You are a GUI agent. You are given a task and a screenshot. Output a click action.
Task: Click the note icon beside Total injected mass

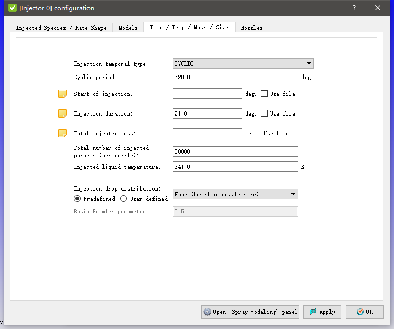point(62,133)
